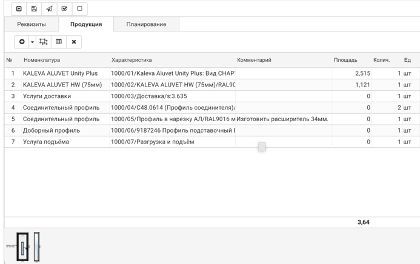The height and width of the screenshot is (264, 420).
Task: Select the Продукция tab
Action: (86, 24)
